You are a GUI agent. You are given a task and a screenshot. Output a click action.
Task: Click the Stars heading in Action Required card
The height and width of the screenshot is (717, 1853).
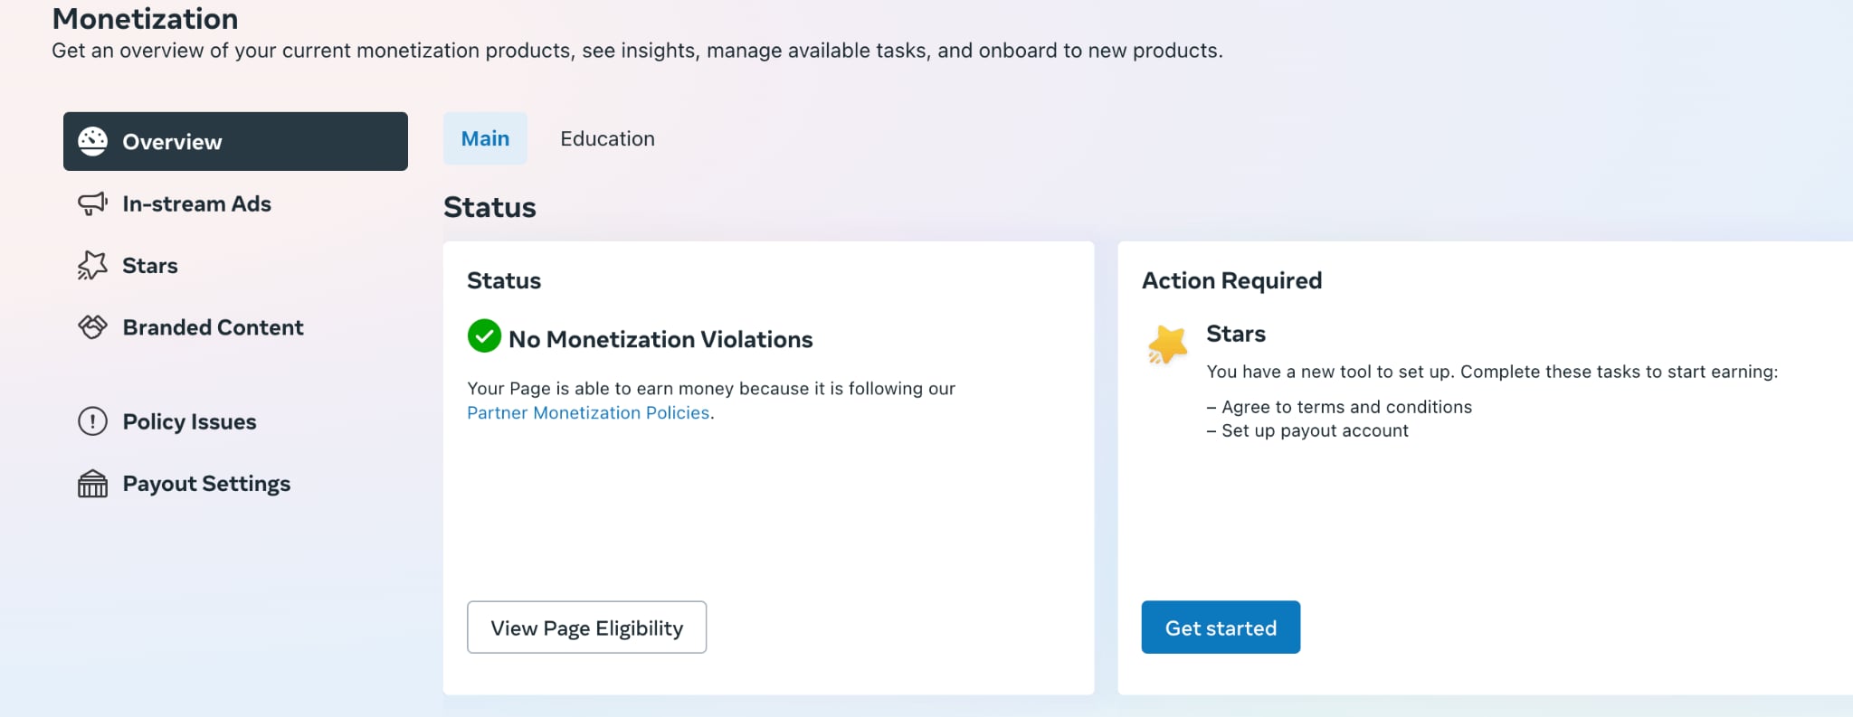tap(1236, 334)
